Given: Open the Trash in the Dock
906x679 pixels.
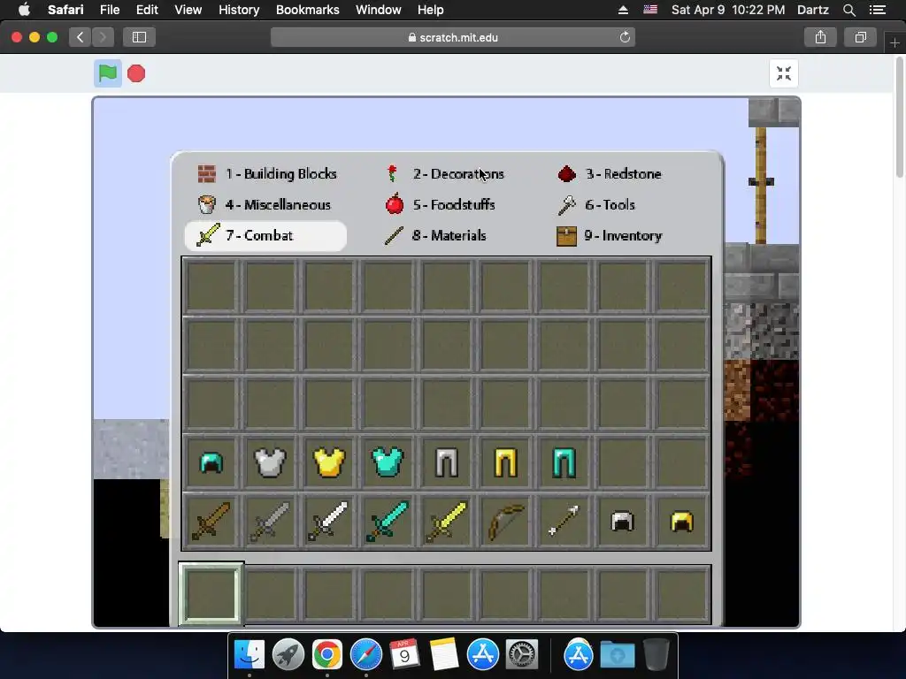Looking at the screenshot, I should point(656,655).
